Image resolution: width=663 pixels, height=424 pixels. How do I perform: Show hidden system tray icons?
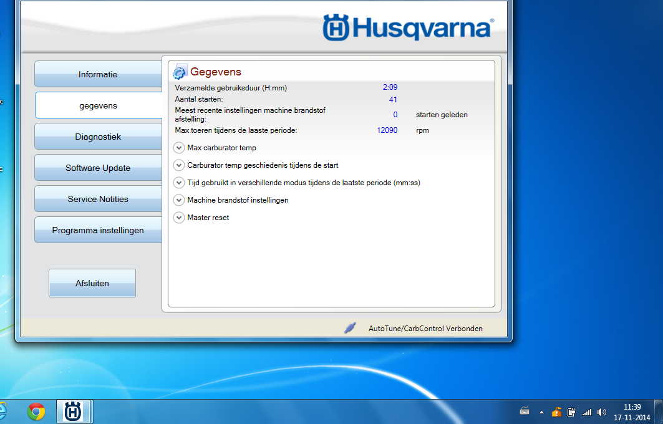pyautogui.click(x=541, y=412)
